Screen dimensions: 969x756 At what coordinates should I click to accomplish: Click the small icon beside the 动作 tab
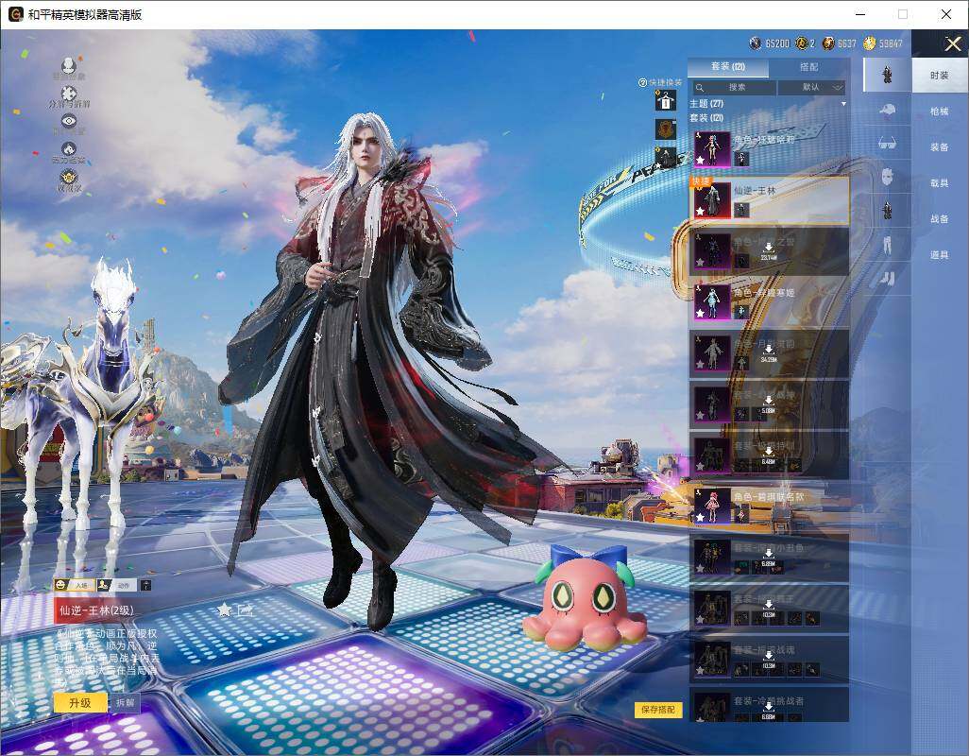click(145, 585)
